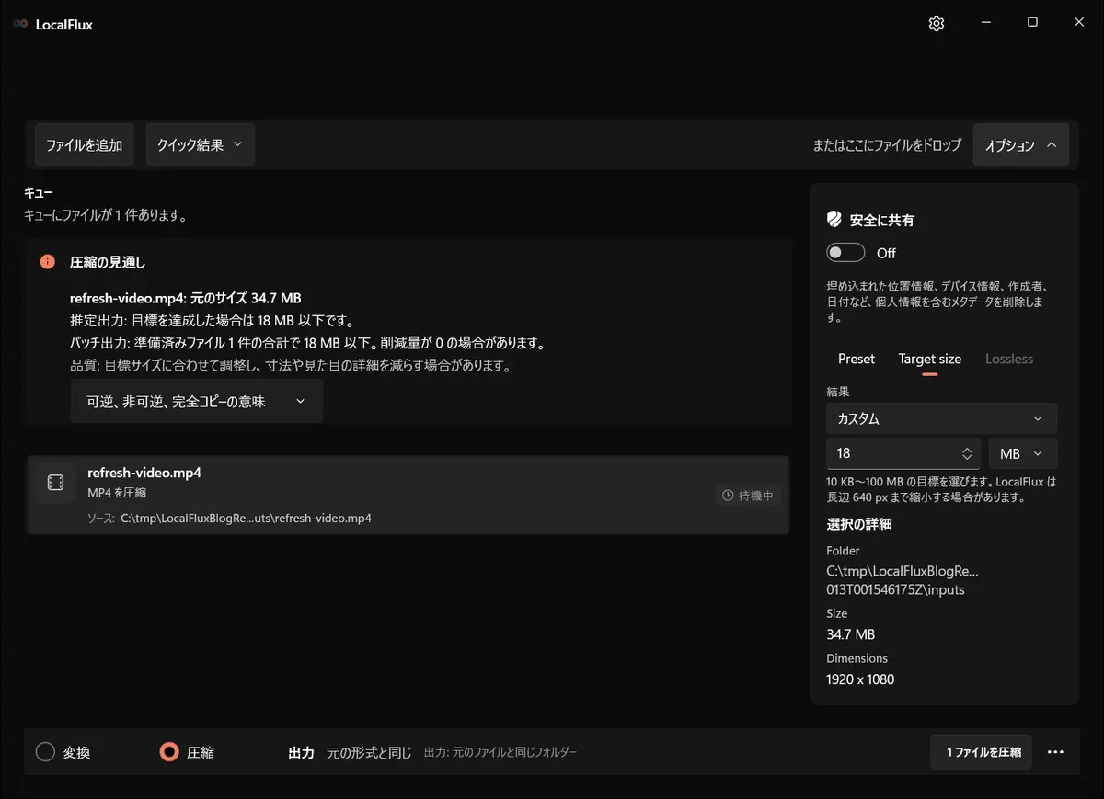
Task: Select the 圧縮 radio button
Action: [168, 752]
